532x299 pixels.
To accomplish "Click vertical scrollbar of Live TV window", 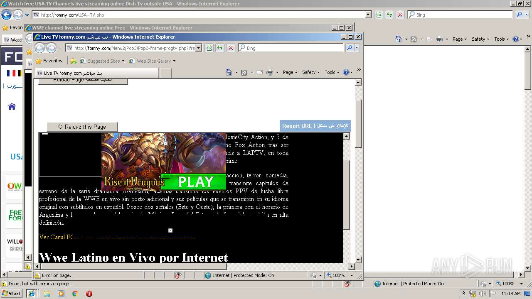I will tap(358, 123).
